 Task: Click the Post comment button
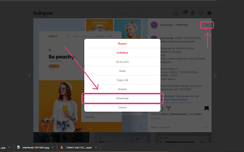coord(205,127)
